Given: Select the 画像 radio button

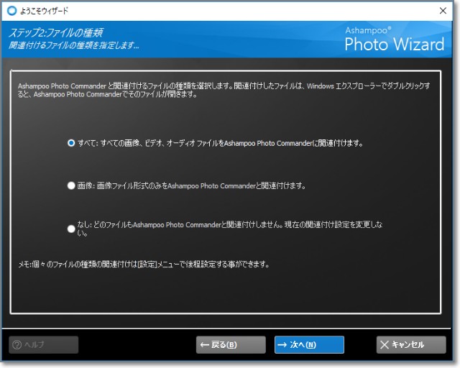Looking at the screenshot, I should point(71,185).
